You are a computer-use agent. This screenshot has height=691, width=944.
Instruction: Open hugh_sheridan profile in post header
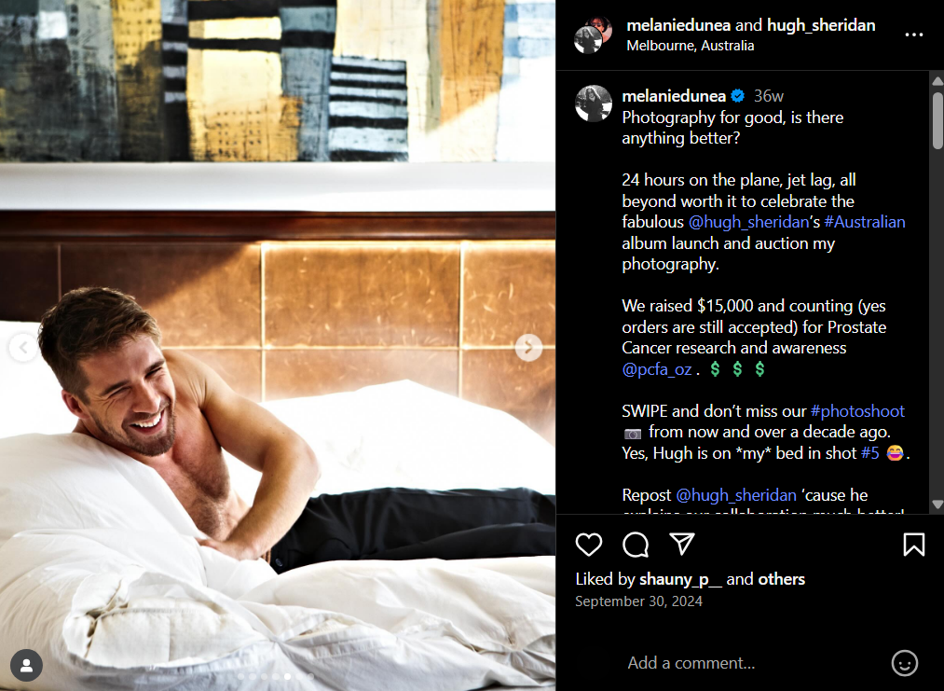[821, 25]
